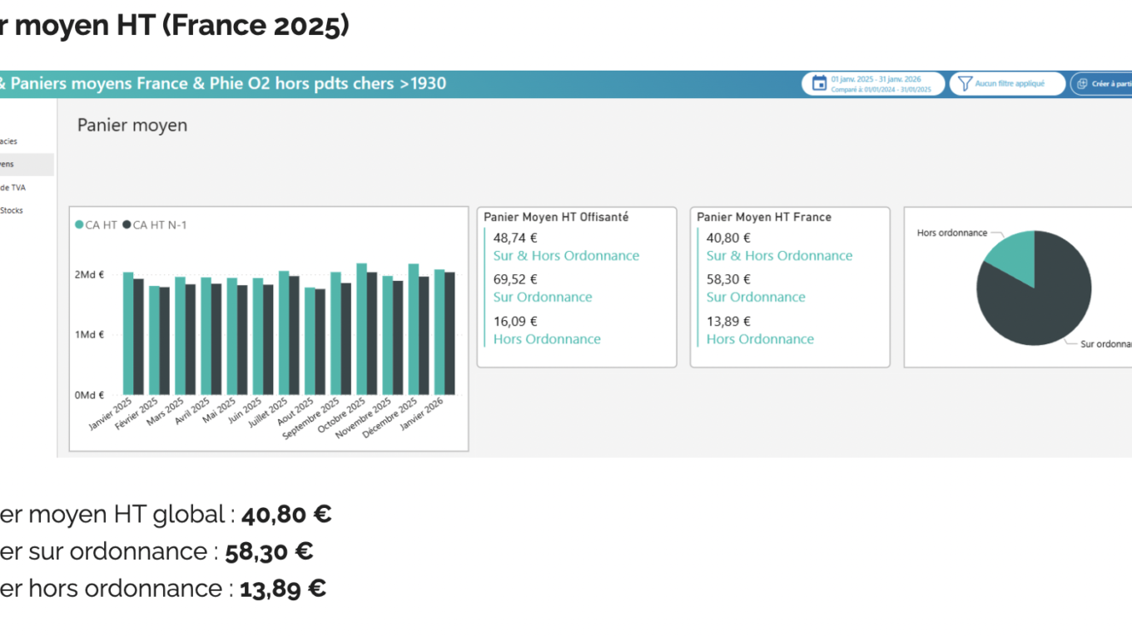The height and width of the screenshot is (636, 1132).
Task: Open the date range comparison dropdown
Action: [872, 83]
